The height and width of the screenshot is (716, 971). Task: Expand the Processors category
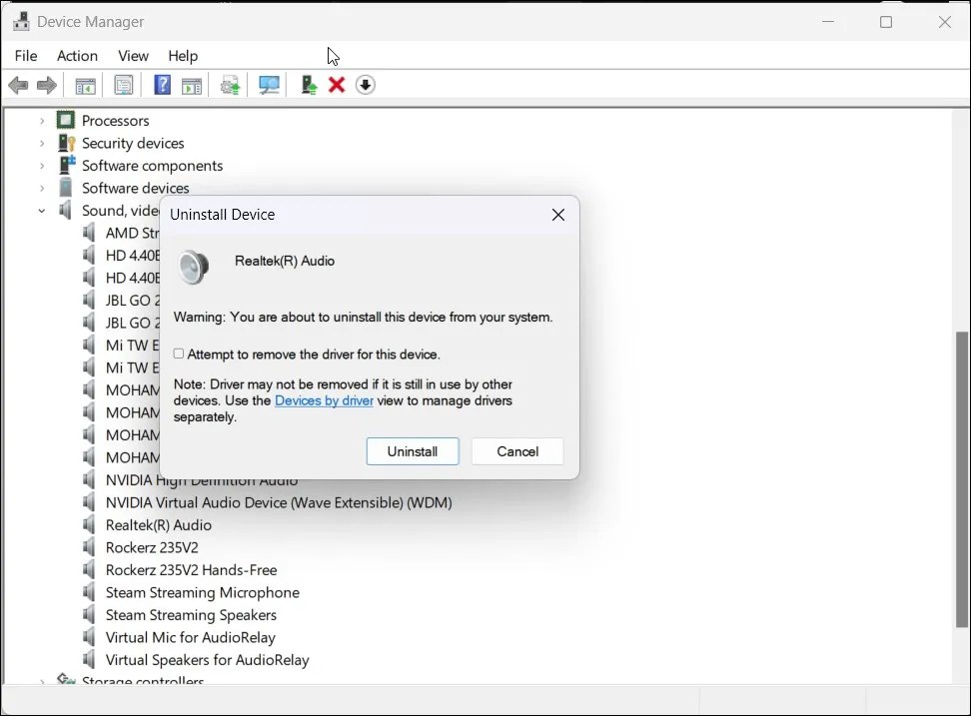(42, 120)
